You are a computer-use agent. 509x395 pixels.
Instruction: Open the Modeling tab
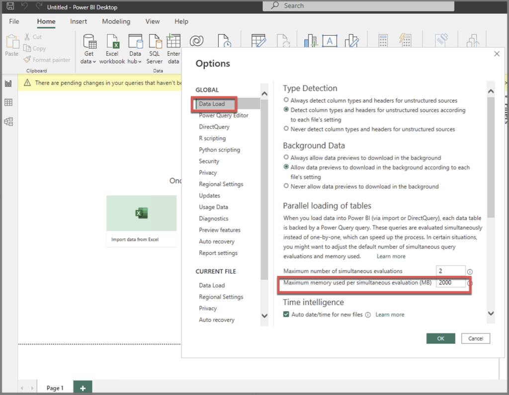pyautogui.click(x=116, y=21)
